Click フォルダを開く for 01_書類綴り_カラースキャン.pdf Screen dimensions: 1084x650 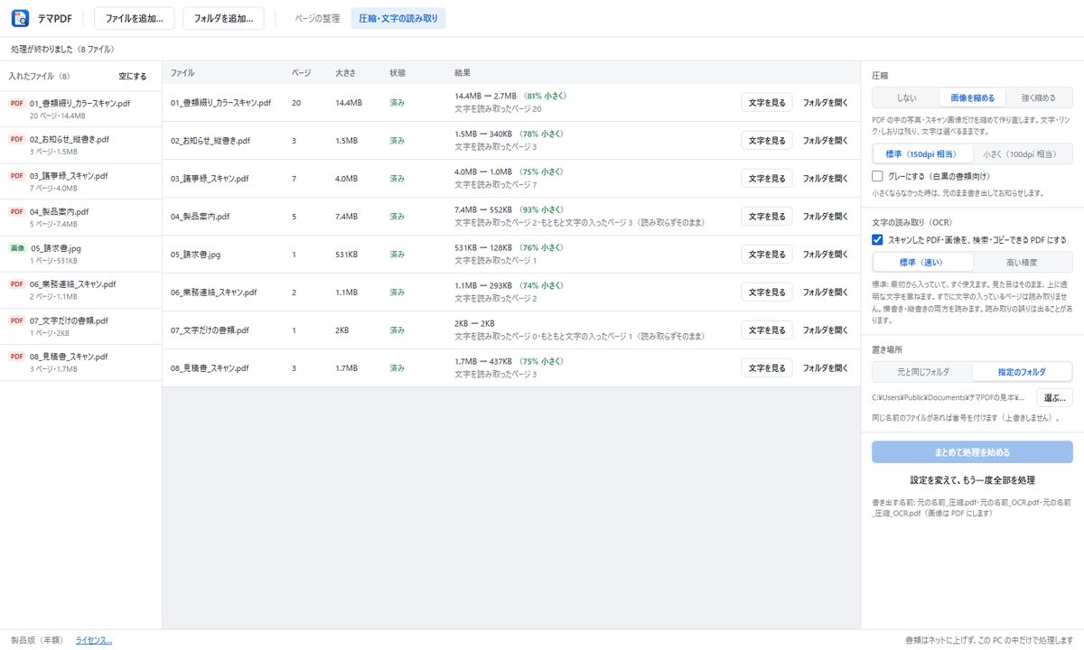click(826, 103)
